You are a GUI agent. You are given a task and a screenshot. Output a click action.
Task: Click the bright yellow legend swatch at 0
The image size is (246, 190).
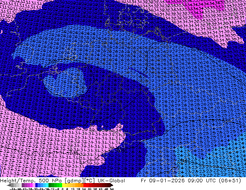63,185
